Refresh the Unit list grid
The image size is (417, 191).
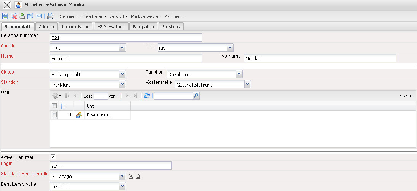[147, 96]
